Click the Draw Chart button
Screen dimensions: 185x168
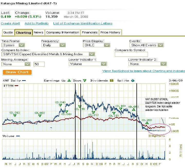17,72
